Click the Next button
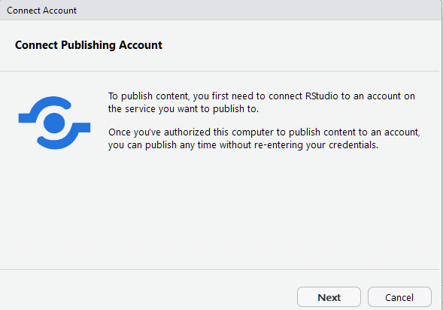Screen dimensions: 443x310 329,297
